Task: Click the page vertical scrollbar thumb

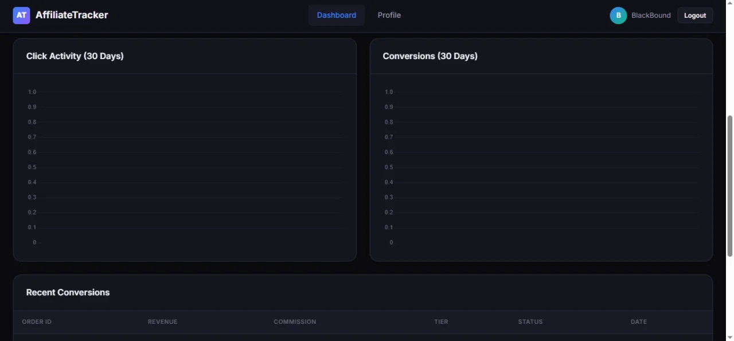Action: 730,186
